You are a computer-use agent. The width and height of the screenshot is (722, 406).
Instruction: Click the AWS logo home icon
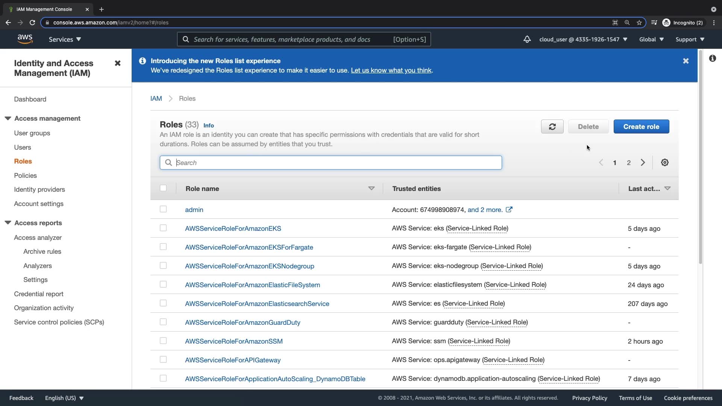click(25, 39)
